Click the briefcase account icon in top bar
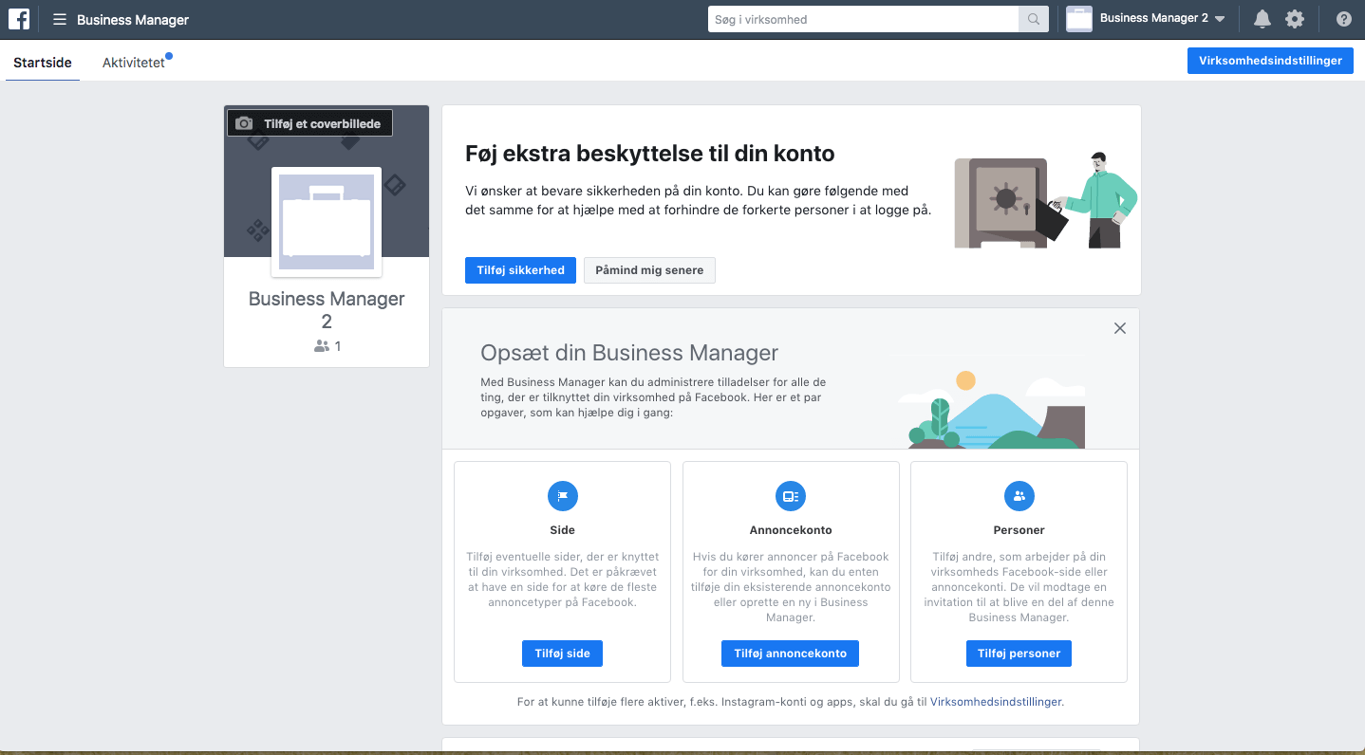This screenshot has width=1365, height=755. 1079,19
